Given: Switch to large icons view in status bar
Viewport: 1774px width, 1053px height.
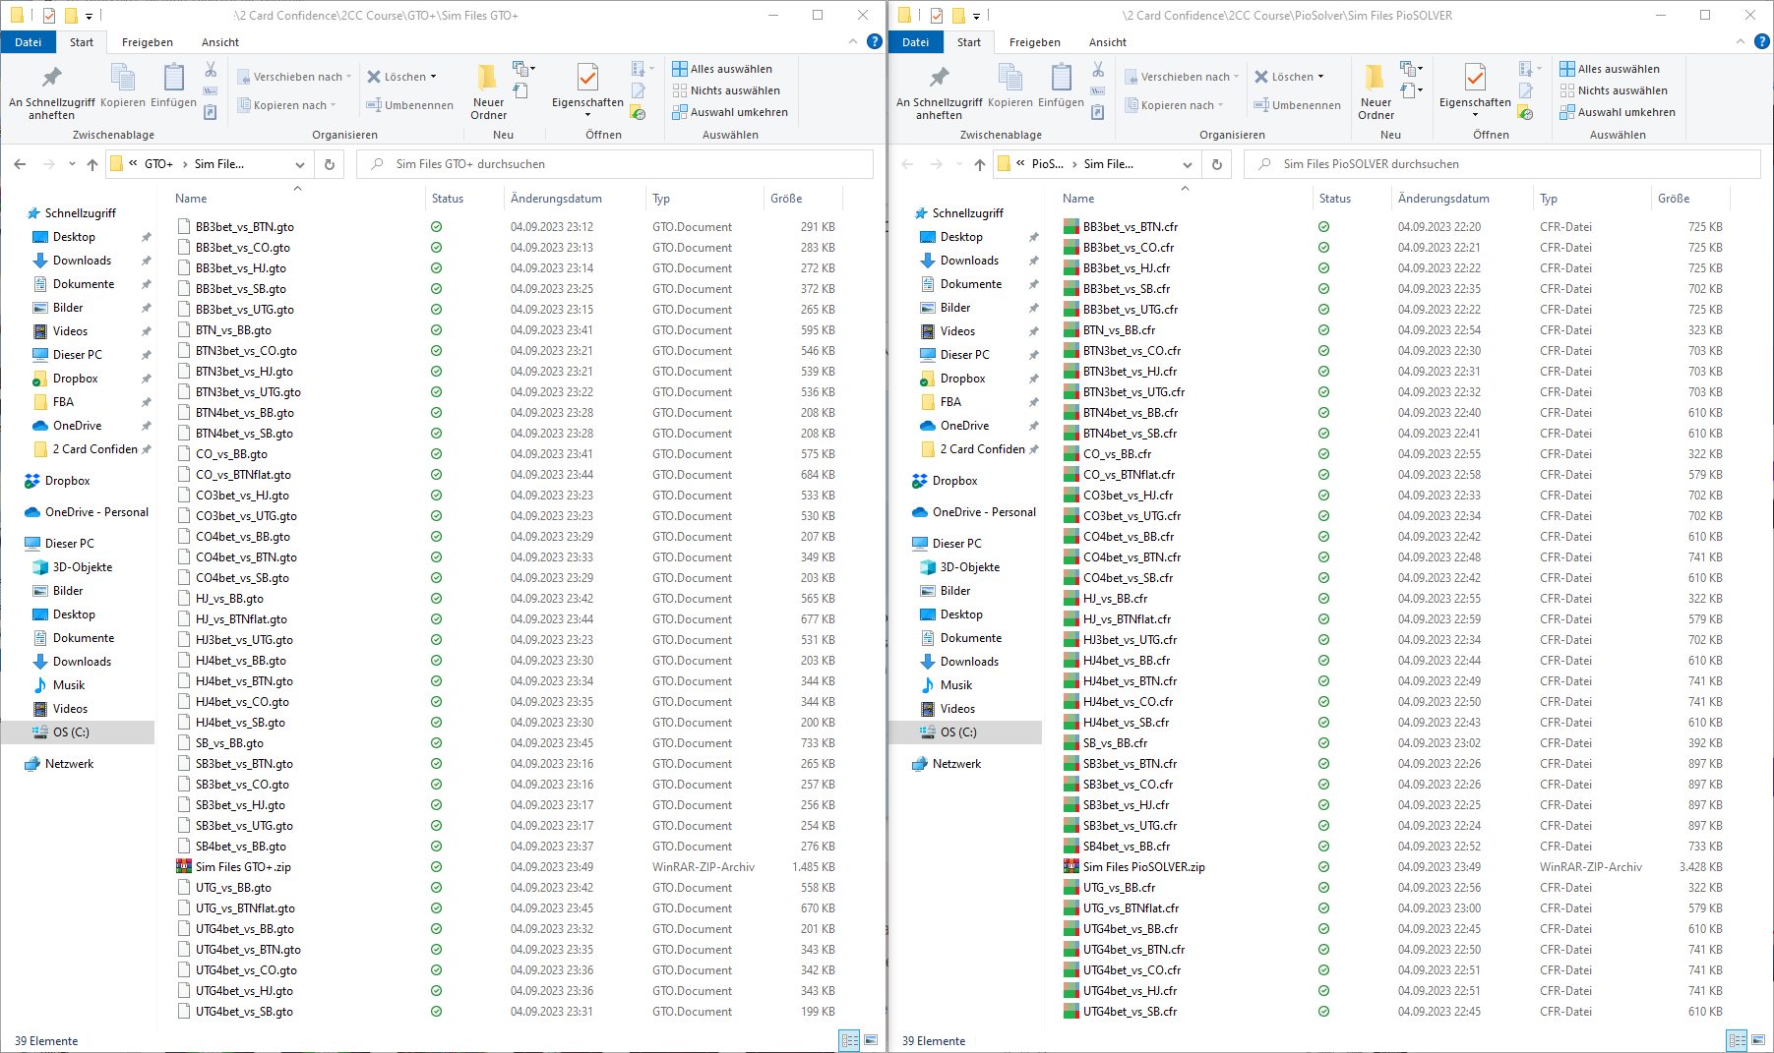Looking at the screenshot, I should (x=870, y=1040).
